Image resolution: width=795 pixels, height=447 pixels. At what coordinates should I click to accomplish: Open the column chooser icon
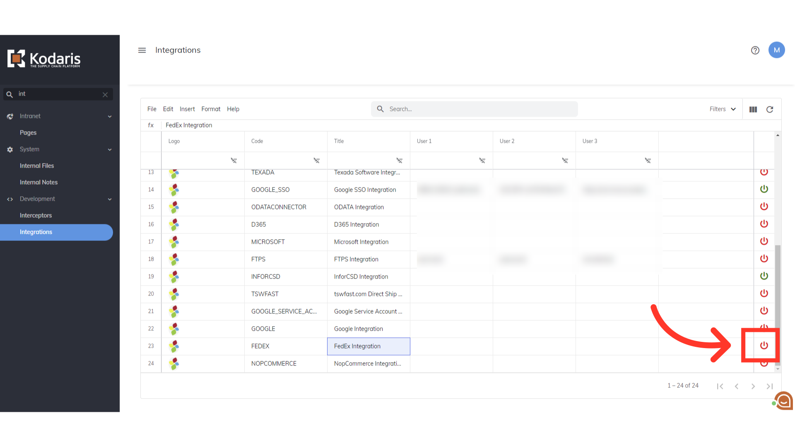click(x=753, y=109)
